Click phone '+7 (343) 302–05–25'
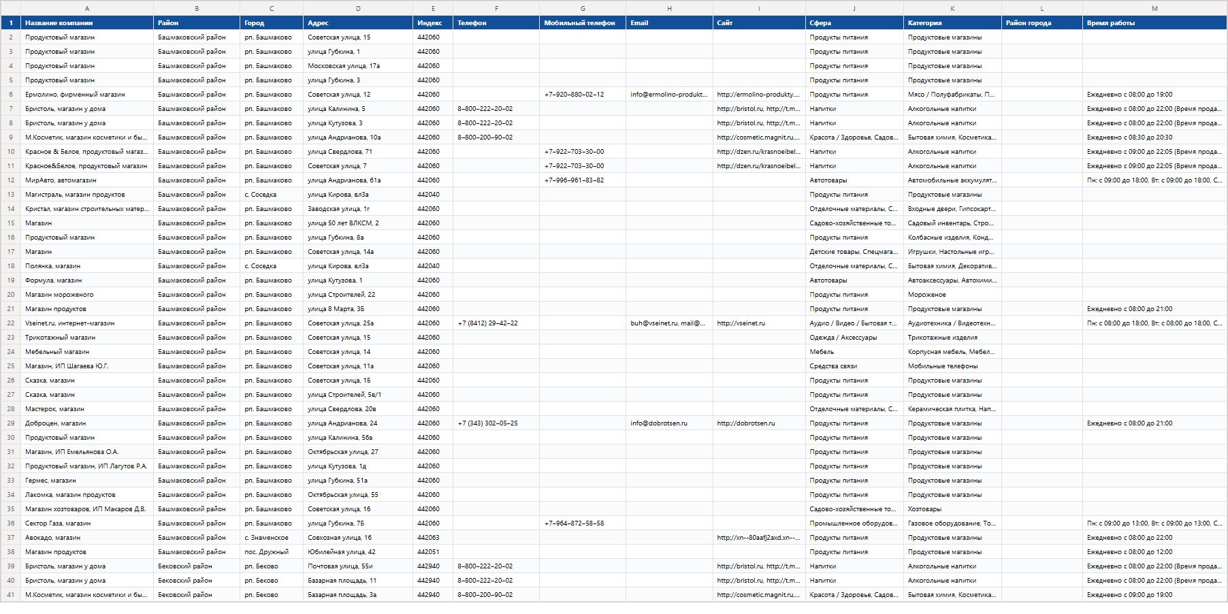Image resolution: width=1228 pixels, height=614 pixels. coord(496,423)
